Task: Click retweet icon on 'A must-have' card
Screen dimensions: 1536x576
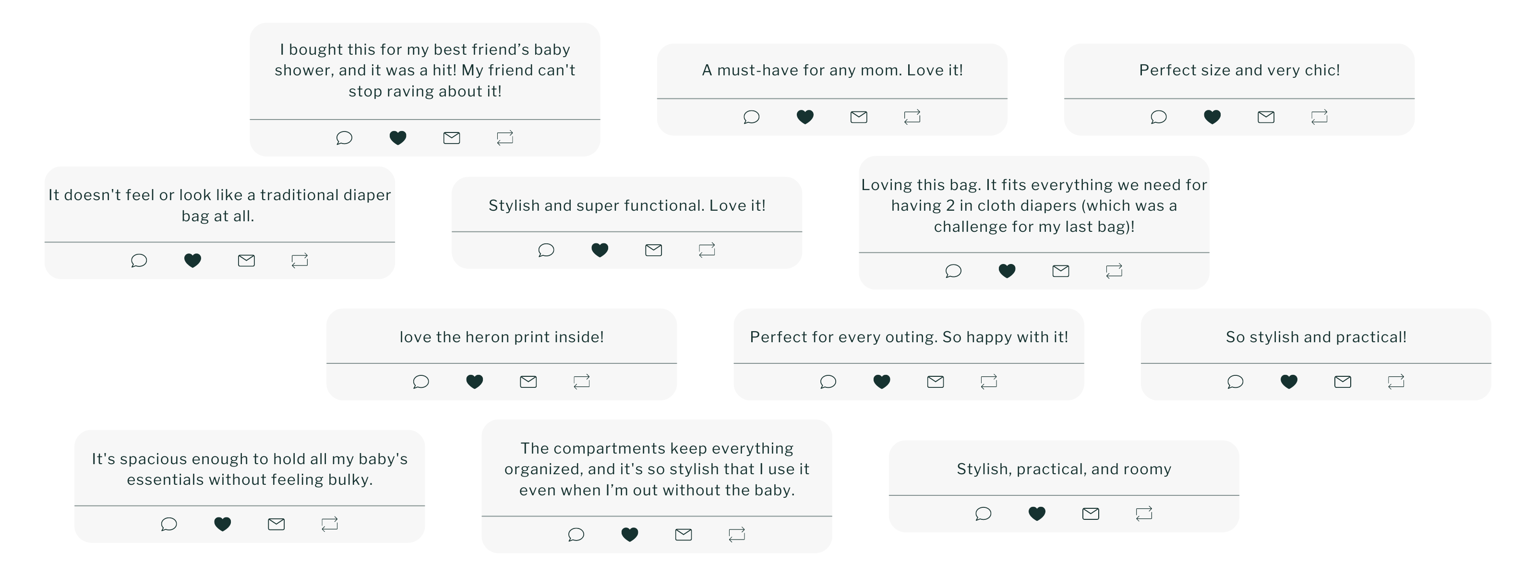Action: click(x=912, y=117)
